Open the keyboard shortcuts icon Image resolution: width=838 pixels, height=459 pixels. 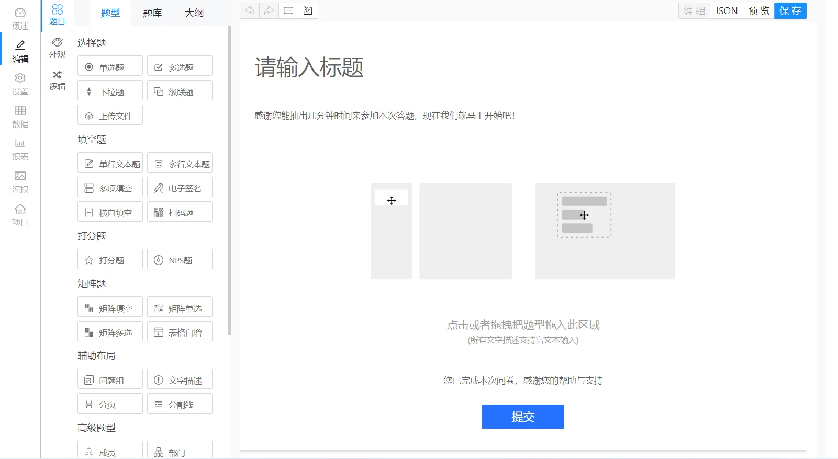[x=288, y=10]
